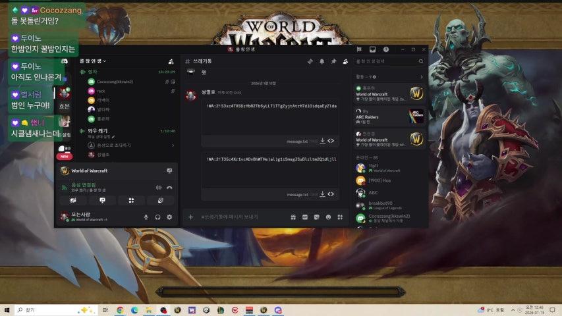Open the GIF picker
Image resolution: width=562 pixels, height=316 pixels.
pyautogui.click(x=305, y=217)
